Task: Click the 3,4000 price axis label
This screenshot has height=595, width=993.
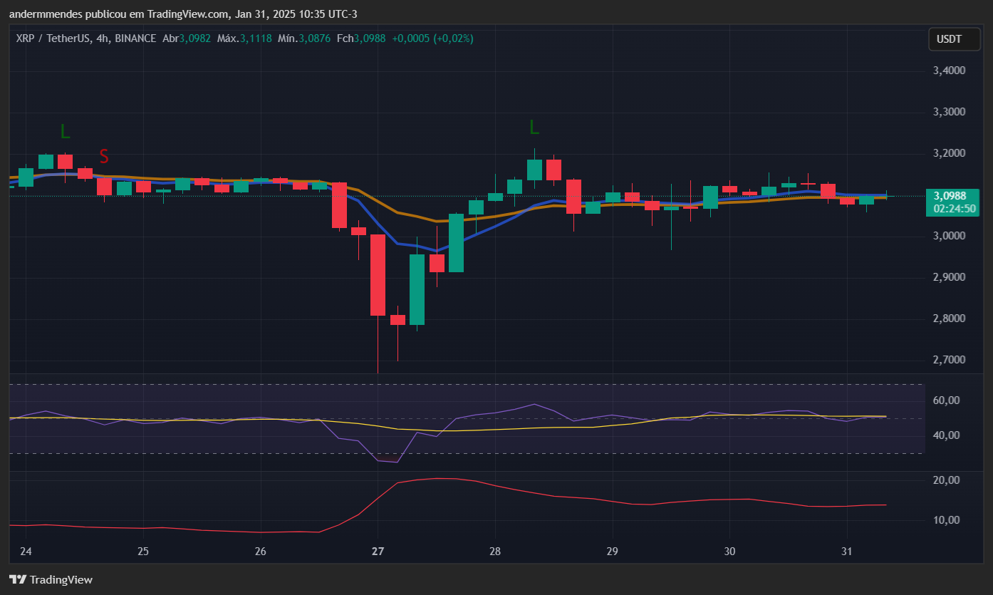Action: tap(949, 71)
